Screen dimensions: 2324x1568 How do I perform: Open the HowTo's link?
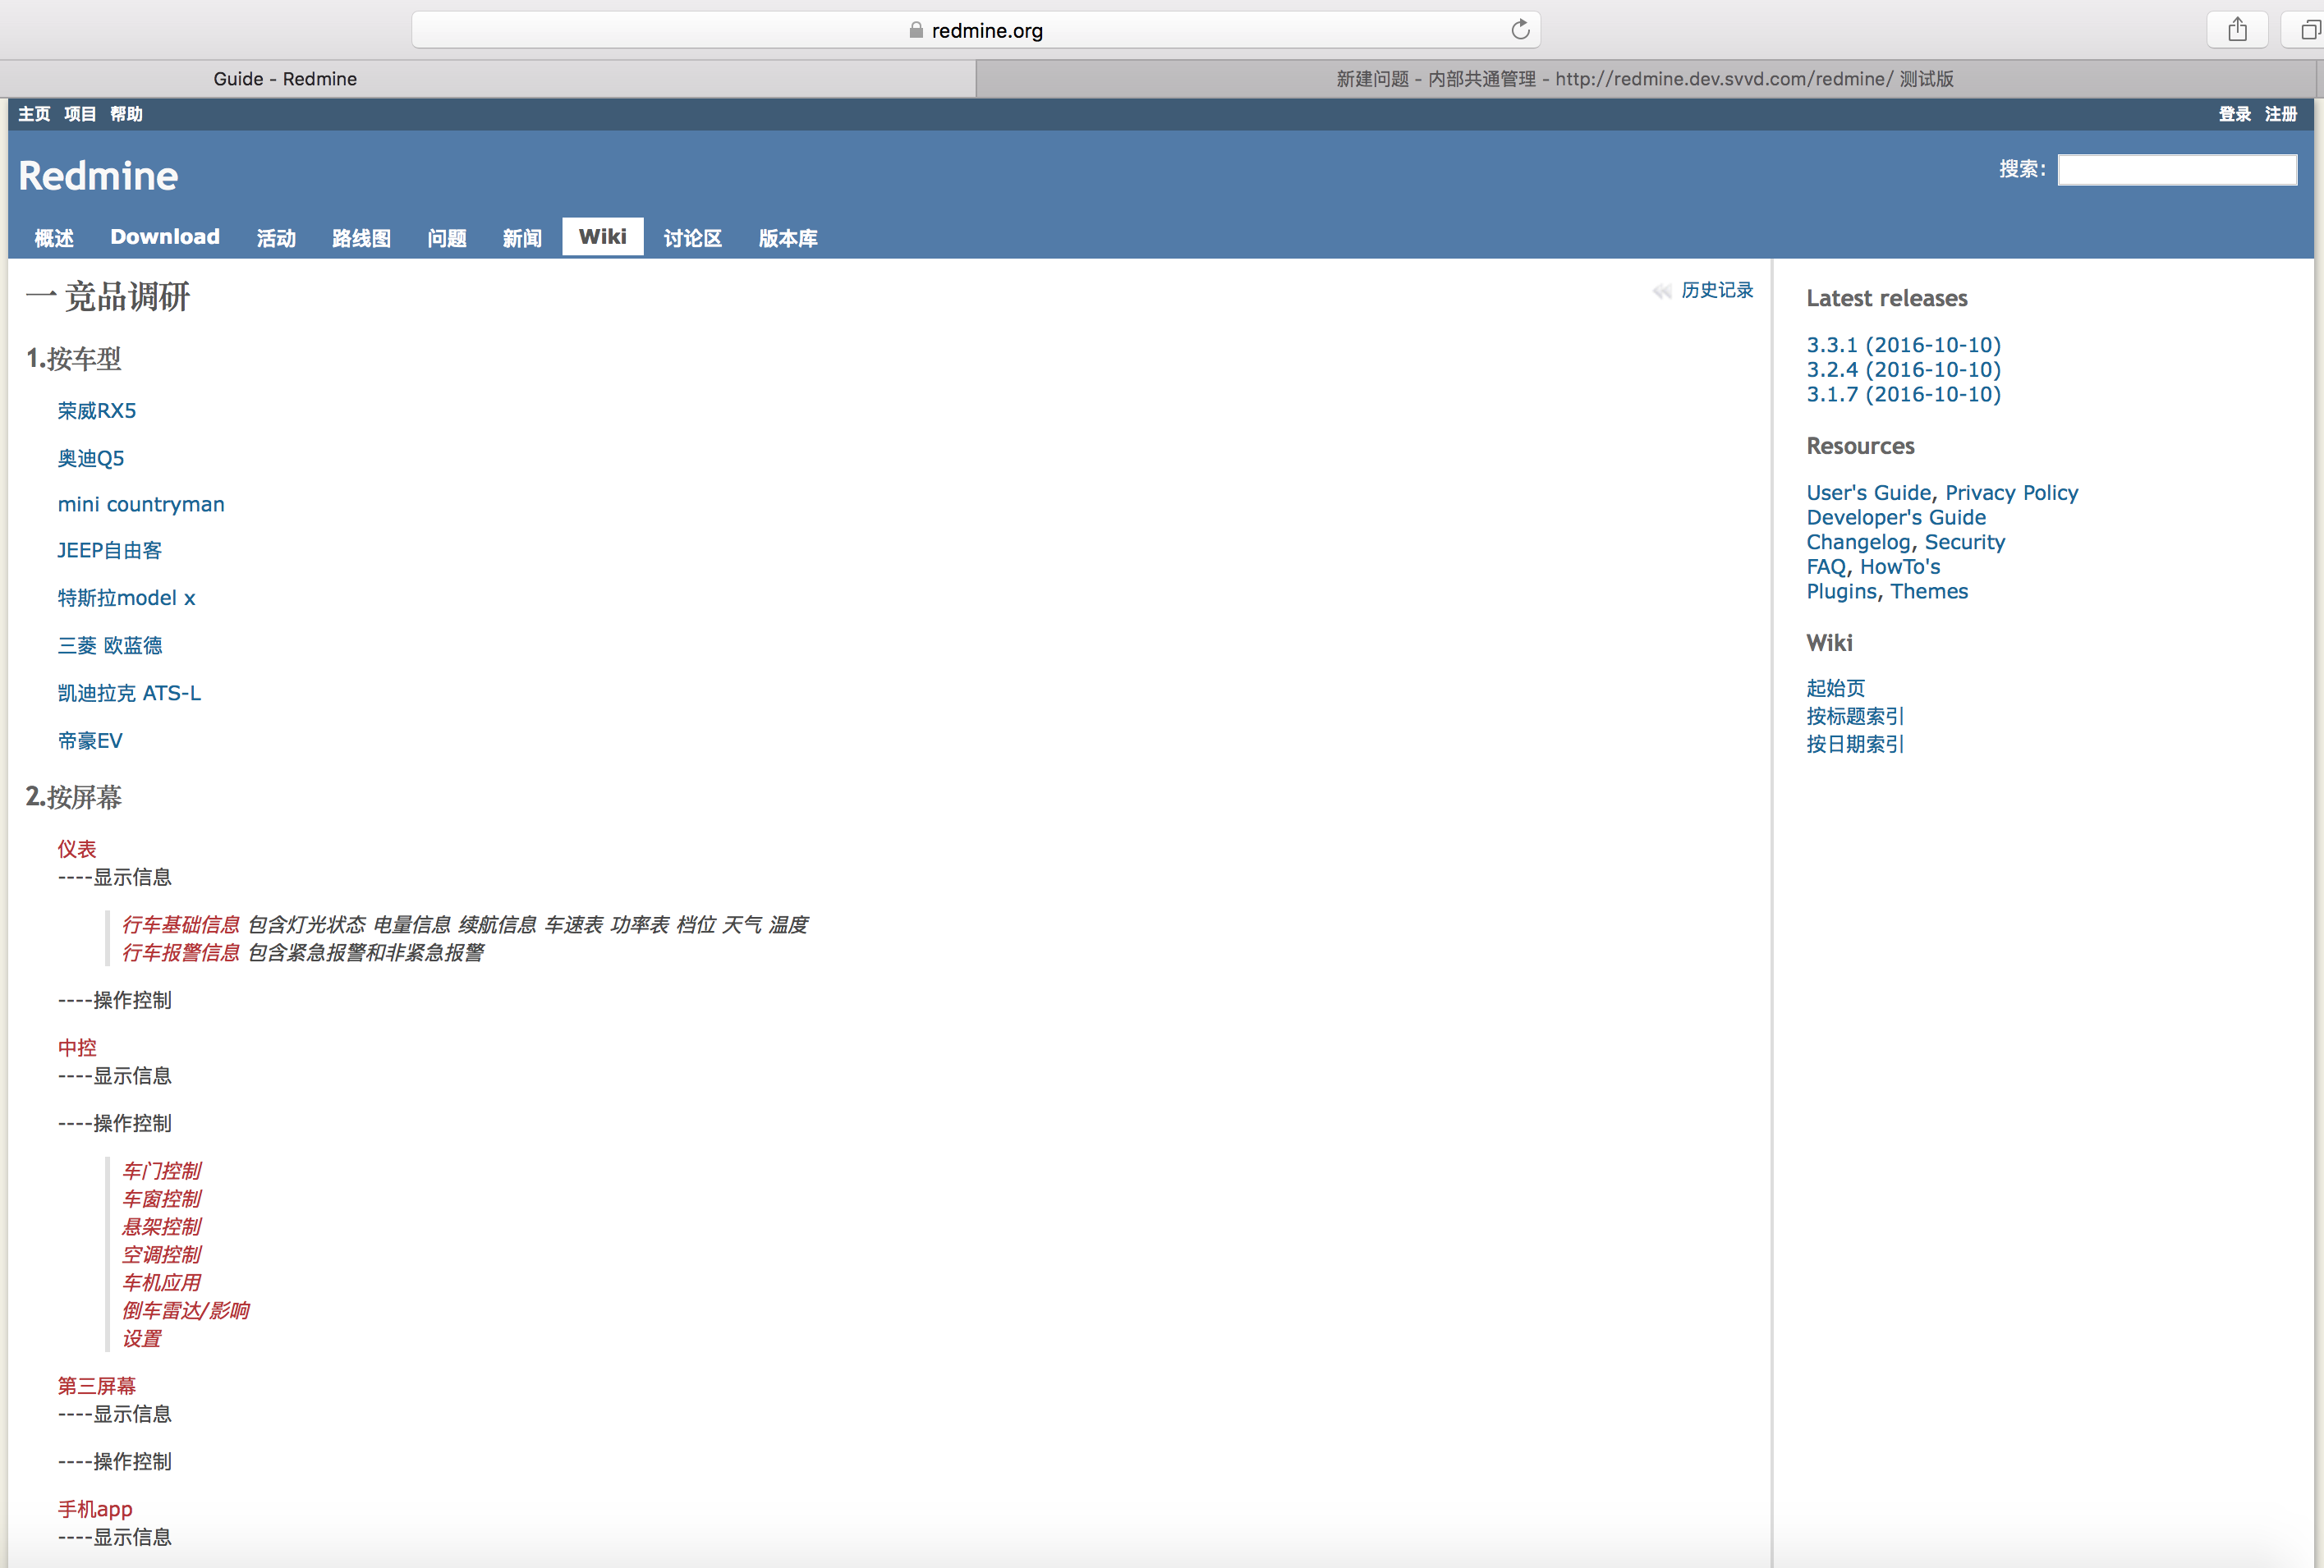click(1900, 567)
